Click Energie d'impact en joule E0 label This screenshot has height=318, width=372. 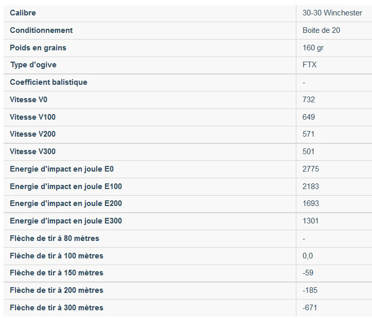pyautogui.click(x=62, y=169)
